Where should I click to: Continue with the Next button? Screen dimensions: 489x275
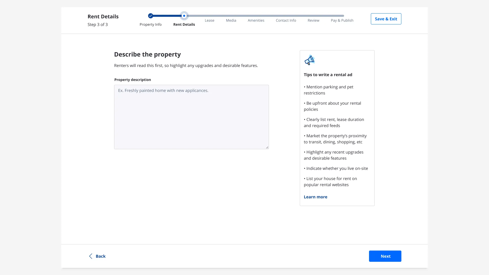(385, 256)
